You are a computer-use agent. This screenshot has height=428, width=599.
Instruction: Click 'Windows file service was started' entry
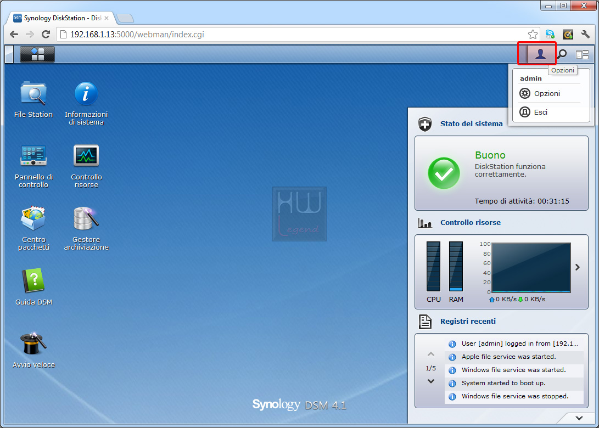coord(514,370)
